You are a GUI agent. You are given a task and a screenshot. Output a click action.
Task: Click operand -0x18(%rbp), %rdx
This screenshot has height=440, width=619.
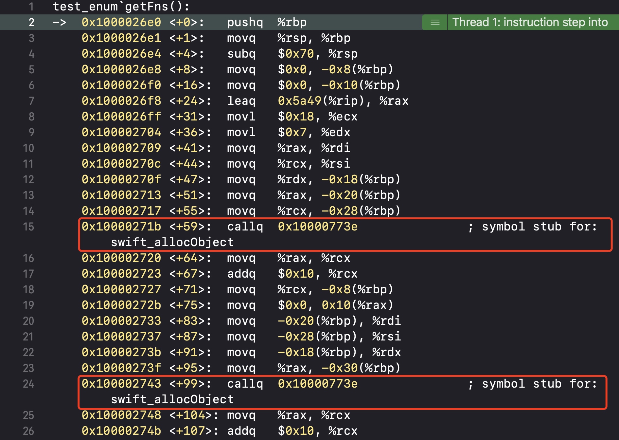(x=339, y=352)
